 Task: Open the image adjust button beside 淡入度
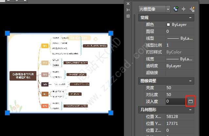pos(191,102)
